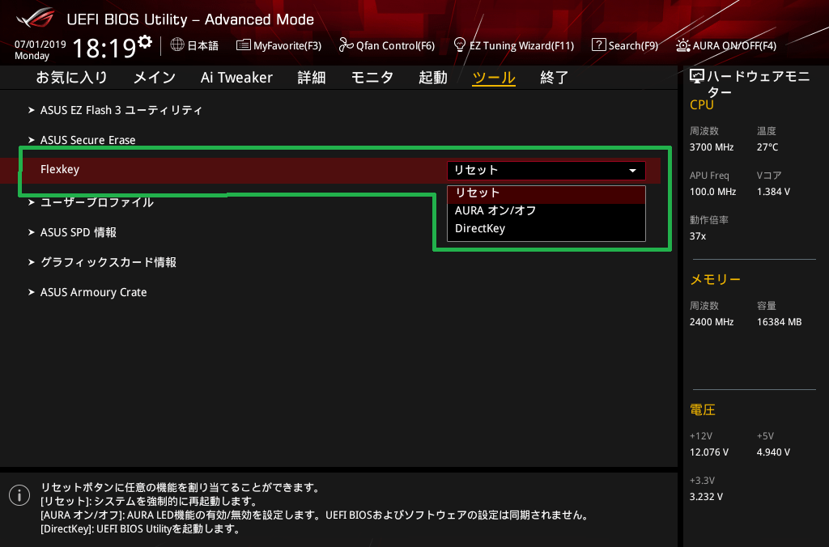
Task: Open MyFavorite list icon
Action: 243,45
